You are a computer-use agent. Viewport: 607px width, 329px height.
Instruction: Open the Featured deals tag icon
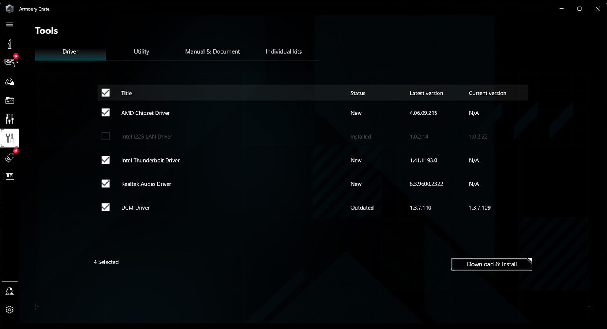10,157
